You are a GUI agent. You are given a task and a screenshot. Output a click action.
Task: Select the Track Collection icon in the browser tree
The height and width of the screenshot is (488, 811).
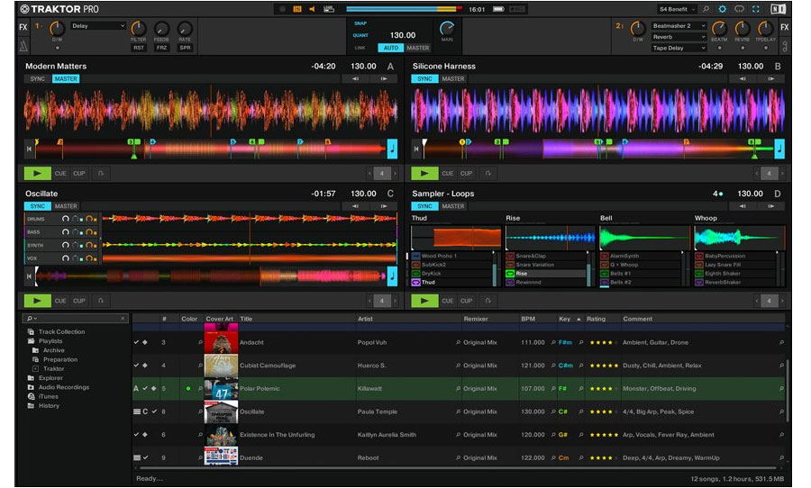click(x=31, y=331)
